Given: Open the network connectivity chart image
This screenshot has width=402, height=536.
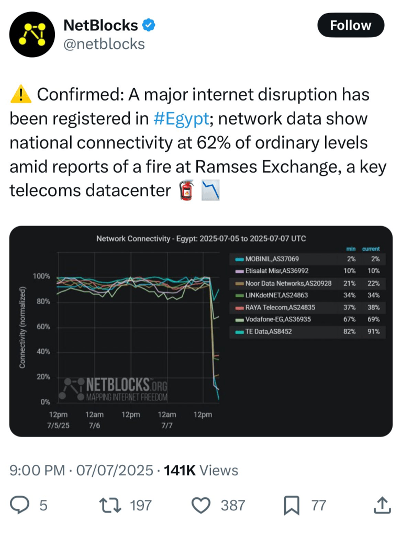Looking at the screenshot, I should 201,331.
